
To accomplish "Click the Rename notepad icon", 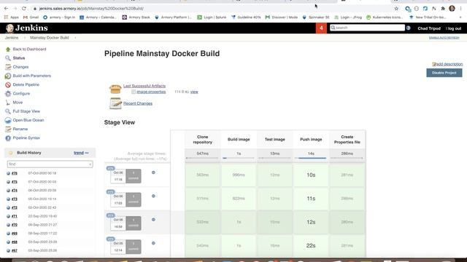I will pyautogui.click(x=8, y=130).
